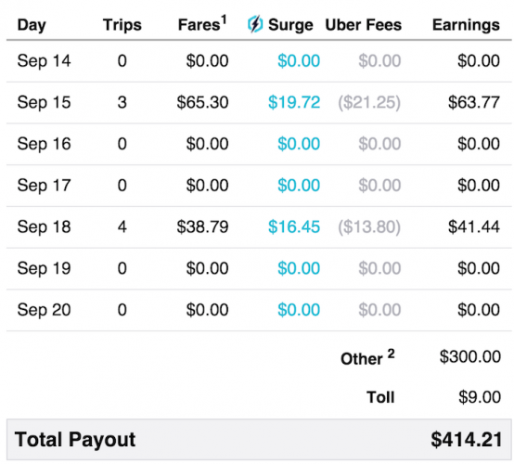Open the Fares footnote 1 superscript

pyautogui.click(x=224, y=20)
